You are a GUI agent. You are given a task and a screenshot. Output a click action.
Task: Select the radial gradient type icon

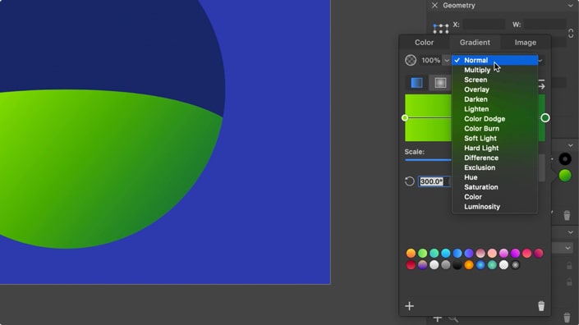click(x=440, y=83)
